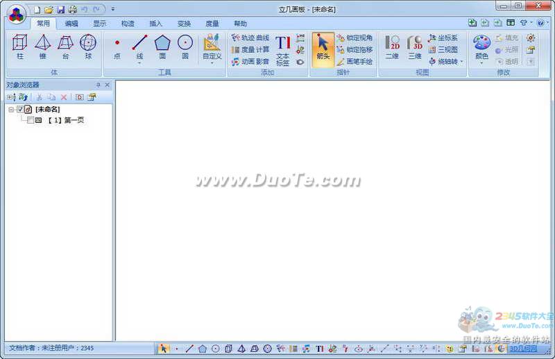This screenshot has width=555, height=359.
Task: Click the TI text tool in bottom toolbar
Action: [320, 349]
